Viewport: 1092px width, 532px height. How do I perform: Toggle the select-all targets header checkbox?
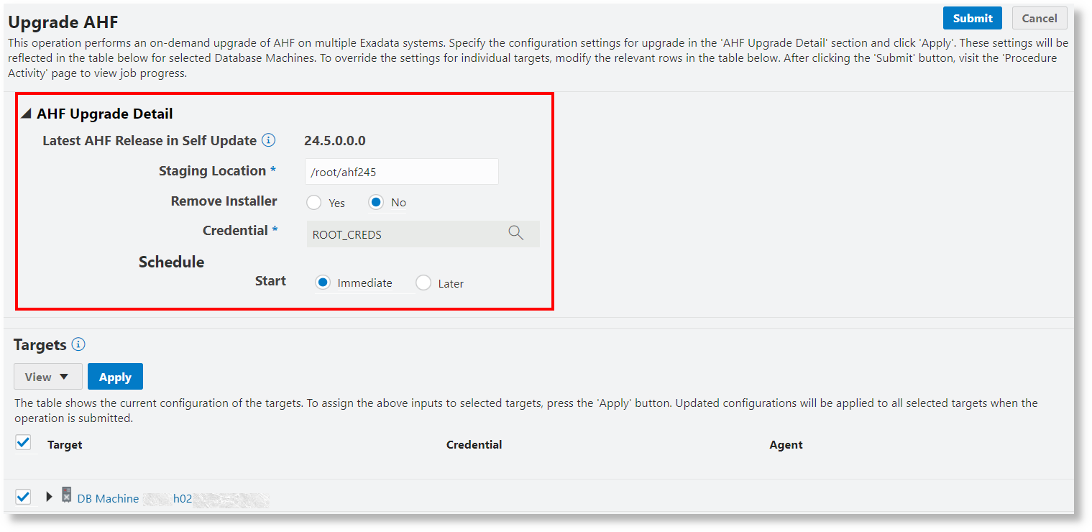tap(23, 443)
